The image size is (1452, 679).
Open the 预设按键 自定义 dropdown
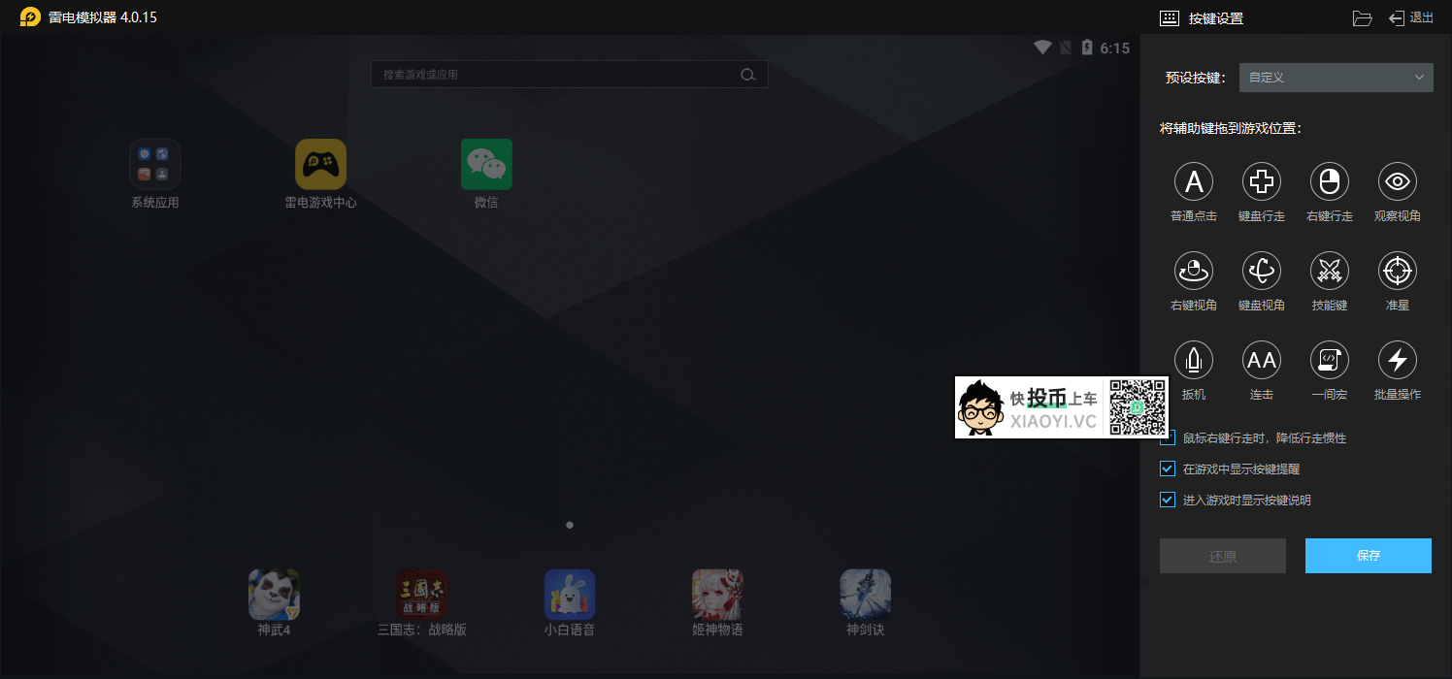tap(1336, 77)
